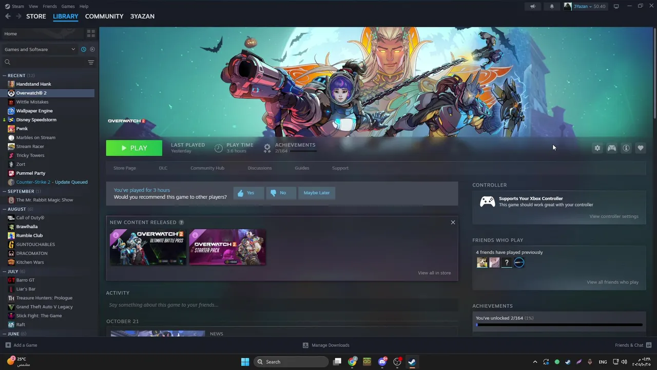Image resolution: width=657 pixels, height=370 pixels.
Task: Click View all in store
Action: [434, 273]
